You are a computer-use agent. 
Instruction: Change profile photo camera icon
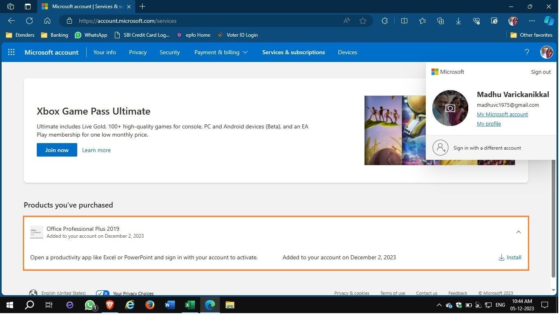click(450, 108)
